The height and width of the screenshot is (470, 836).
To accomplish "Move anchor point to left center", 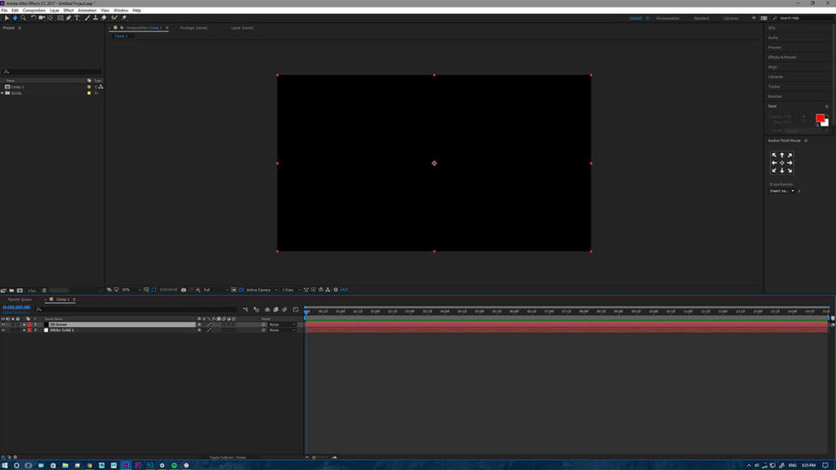I will click(x=774, y=163).
